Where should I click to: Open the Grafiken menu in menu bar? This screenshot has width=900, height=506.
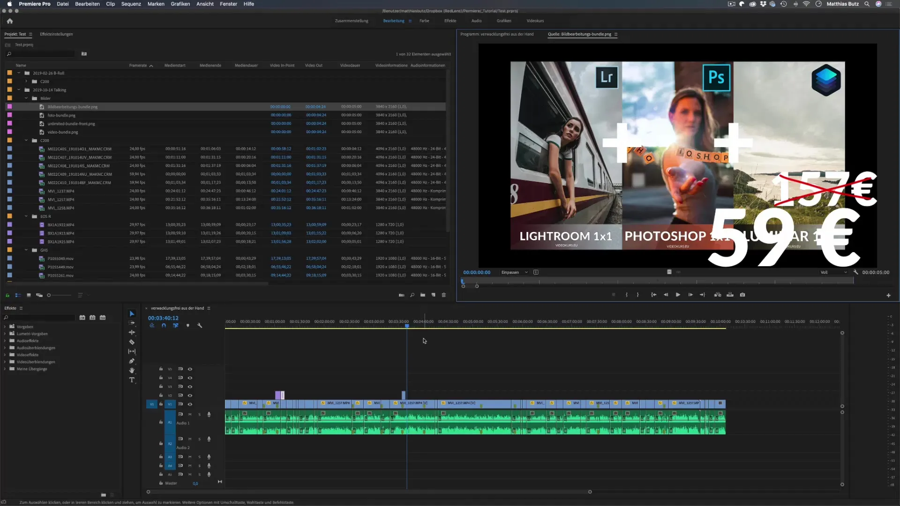click(180, 4)
